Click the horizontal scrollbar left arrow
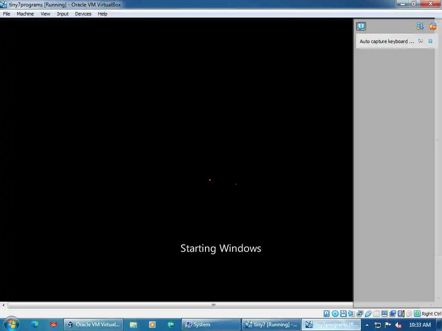This screenshot has height=331, width=442. click(x=3, y=305)
